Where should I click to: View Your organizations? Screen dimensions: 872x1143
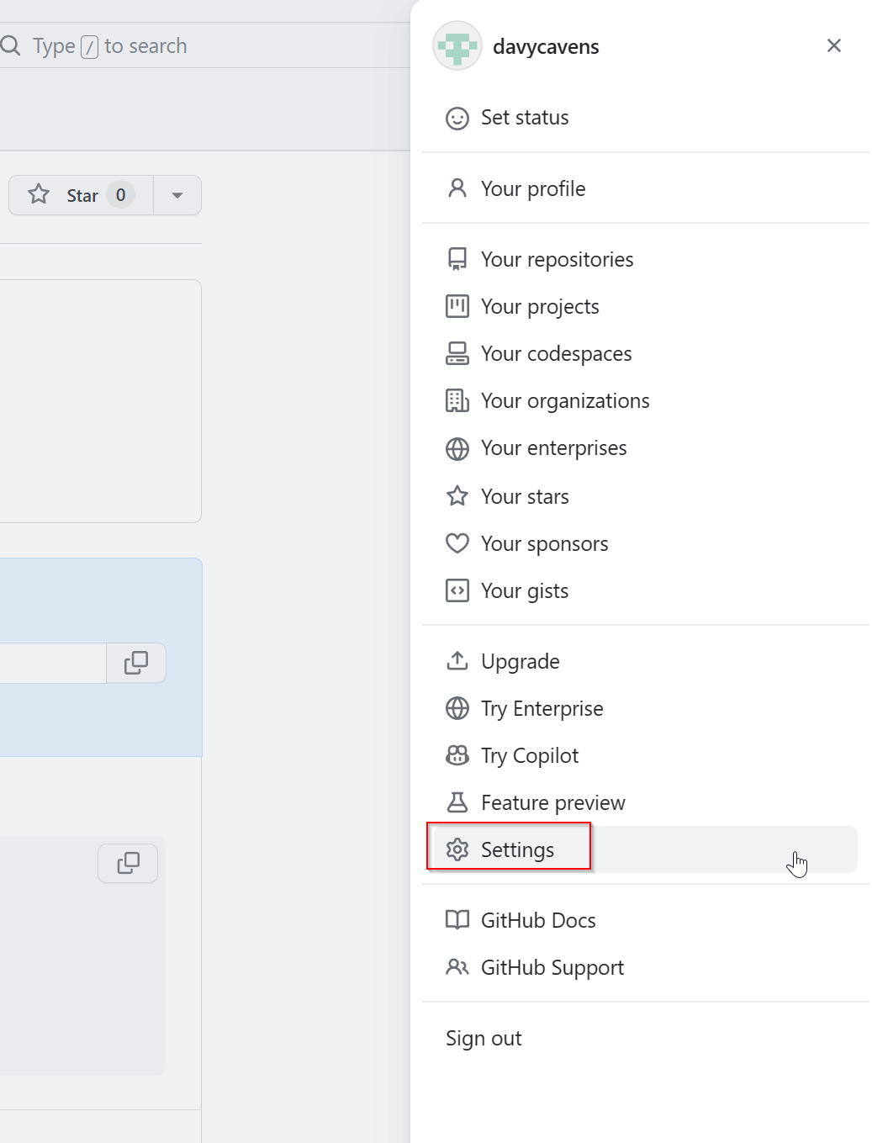pos(645,400)
